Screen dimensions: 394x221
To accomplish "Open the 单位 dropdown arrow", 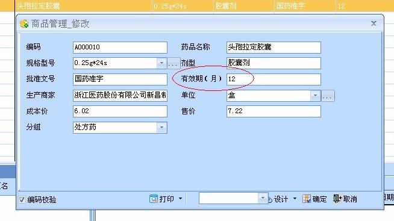I will tap(315, 95).
